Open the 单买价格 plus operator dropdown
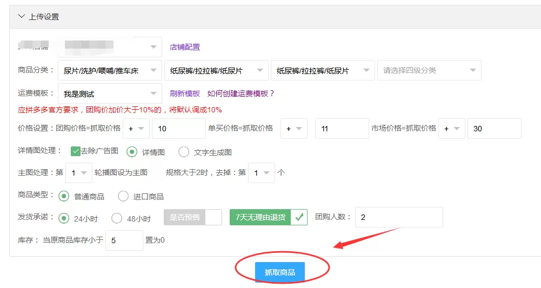The image size is (541, 288). click(294, 129)
